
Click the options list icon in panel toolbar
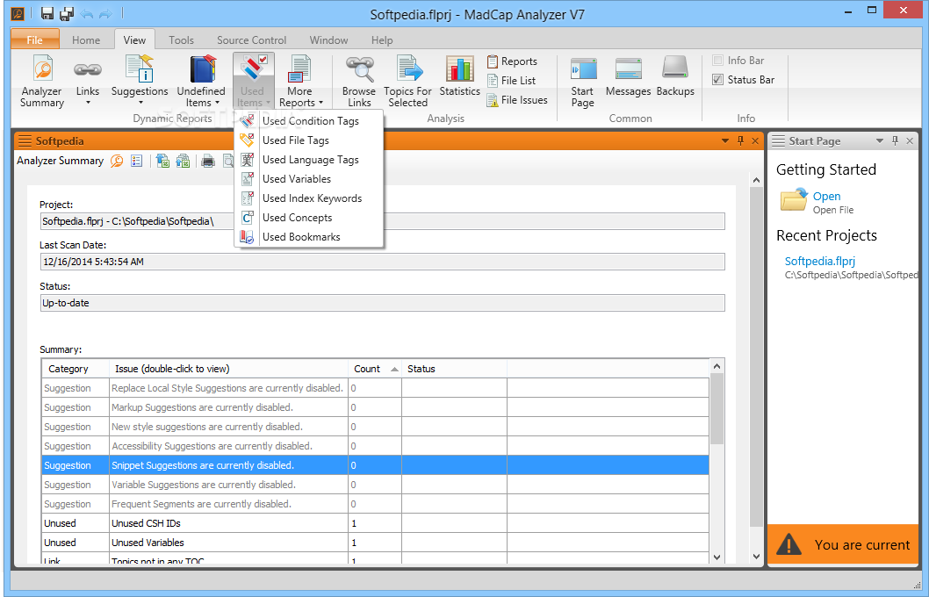coord(137,161)
